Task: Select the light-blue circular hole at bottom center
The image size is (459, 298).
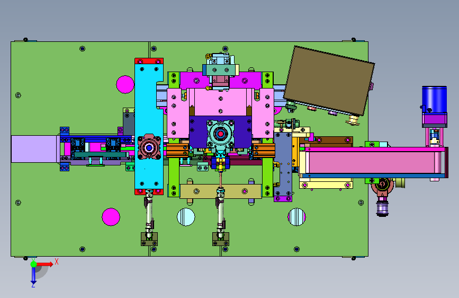Action: (x=186, y=217)
